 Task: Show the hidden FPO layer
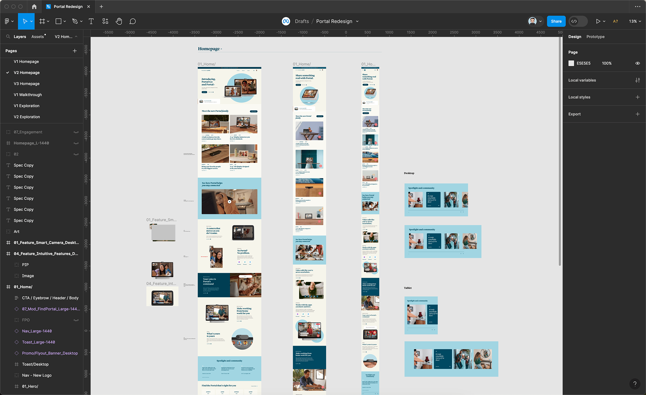coord(76,320)
